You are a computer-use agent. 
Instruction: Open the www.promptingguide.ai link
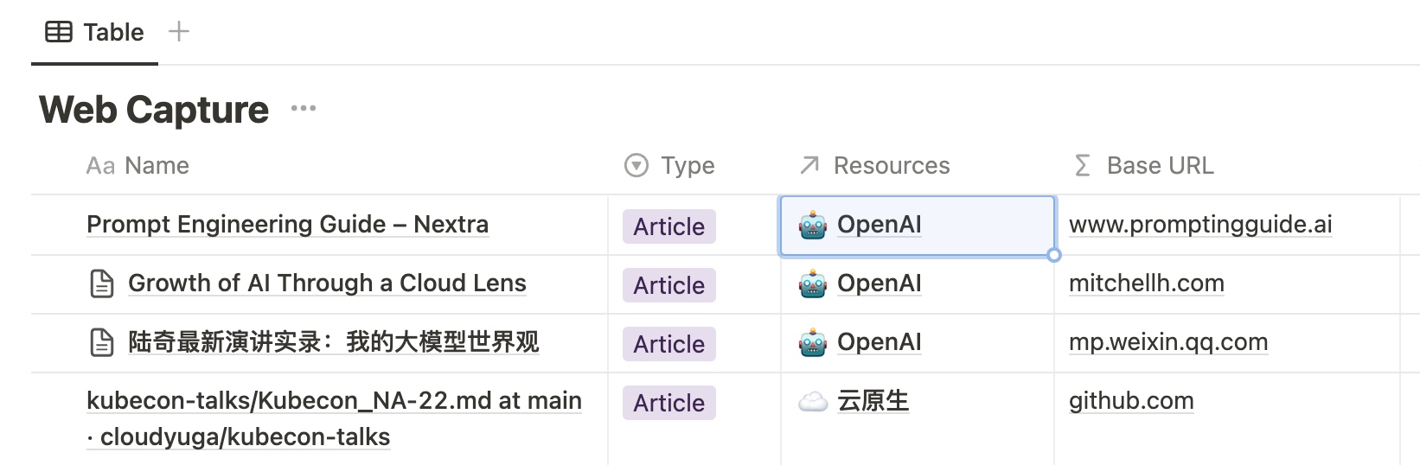click(x=1200, y=225)
